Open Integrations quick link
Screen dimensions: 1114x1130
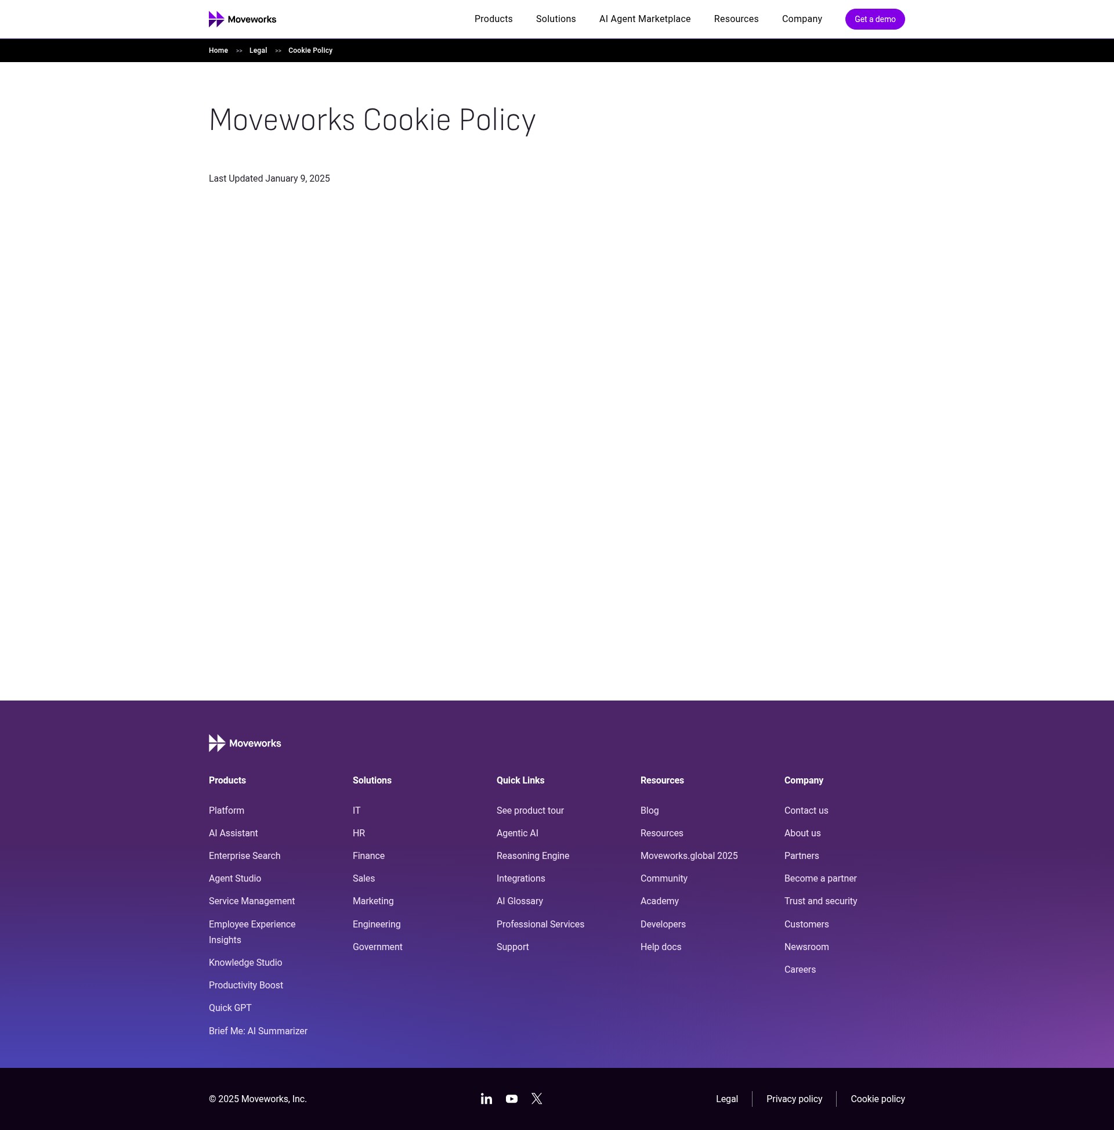click(x=520, y=879)
